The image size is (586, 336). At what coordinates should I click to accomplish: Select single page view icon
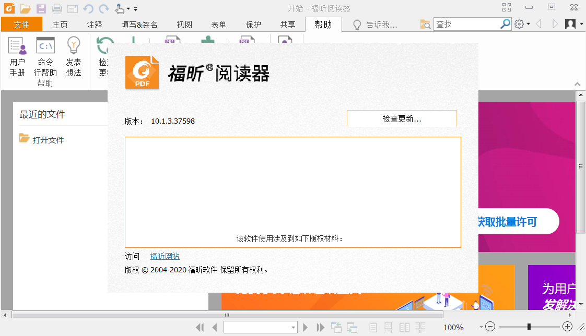point(373,328)
